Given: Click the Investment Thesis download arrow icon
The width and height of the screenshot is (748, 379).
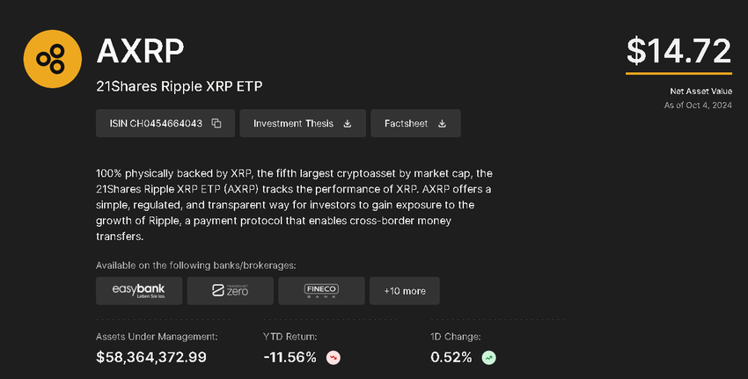Looking at the screenshot, I should tap(348, 124).
